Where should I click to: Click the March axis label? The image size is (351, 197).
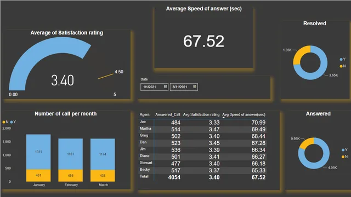pyautogui.click(x=103, y=185)
